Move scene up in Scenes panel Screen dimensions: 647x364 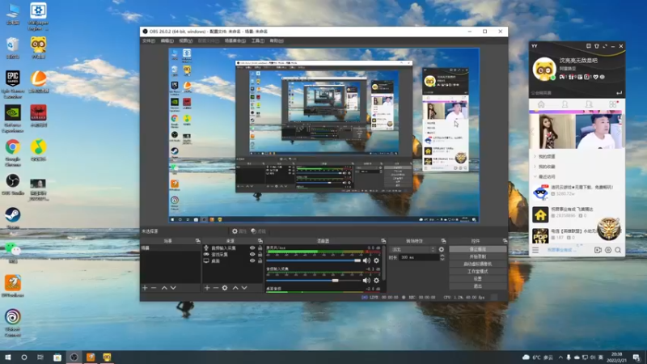[164, 288]
